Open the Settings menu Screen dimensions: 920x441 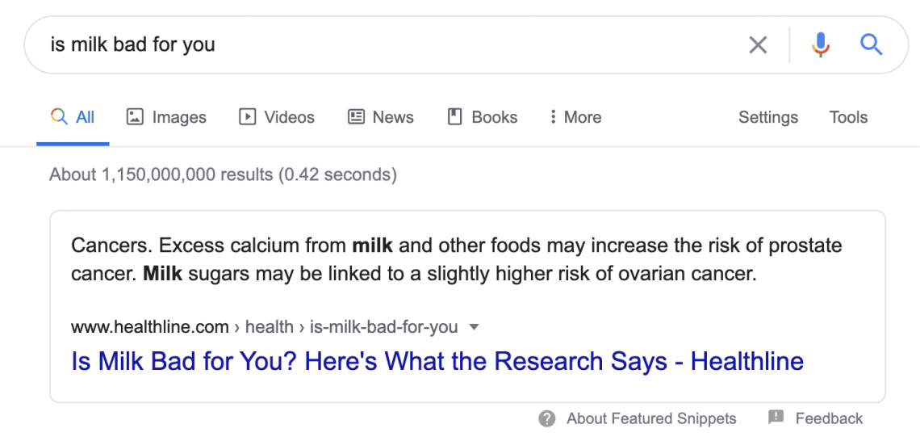(x=767, y=117)
